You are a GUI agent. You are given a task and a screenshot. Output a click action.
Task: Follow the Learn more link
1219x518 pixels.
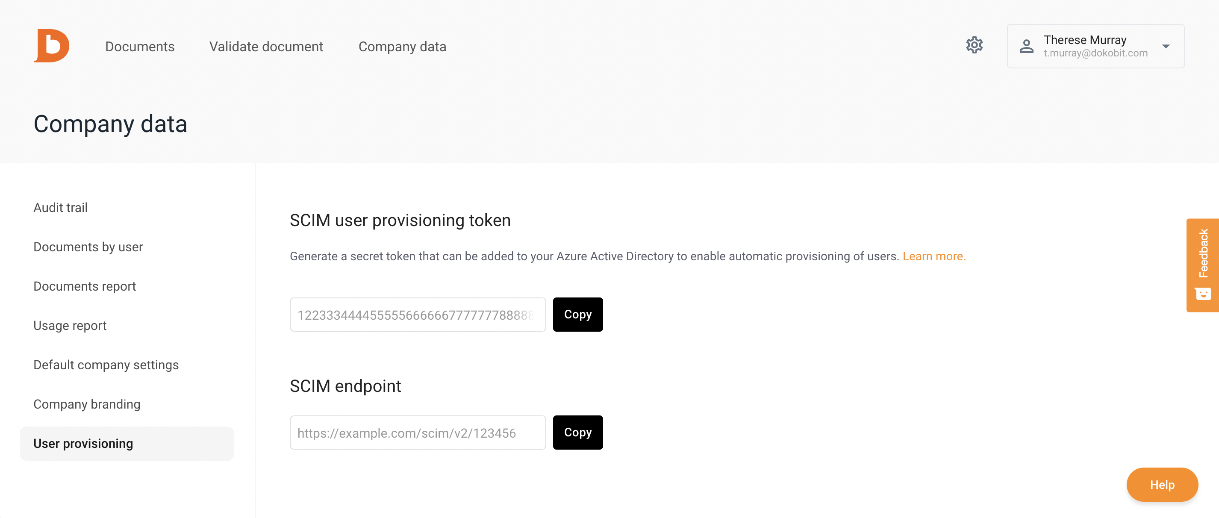[933, 256]
